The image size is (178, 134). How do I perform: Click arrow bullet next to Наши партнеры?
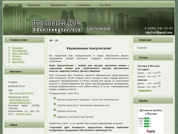(x=9, y=53)
